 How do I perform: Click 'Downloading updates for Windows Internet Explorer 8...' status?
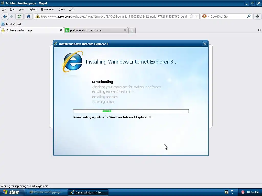[x=113, y=117]
